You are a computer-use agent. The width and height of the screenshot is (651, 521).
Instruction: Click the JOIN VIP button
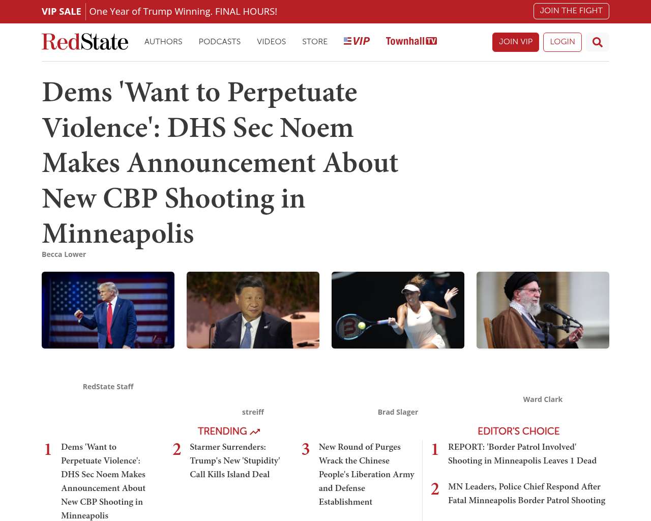coord(516,42)
